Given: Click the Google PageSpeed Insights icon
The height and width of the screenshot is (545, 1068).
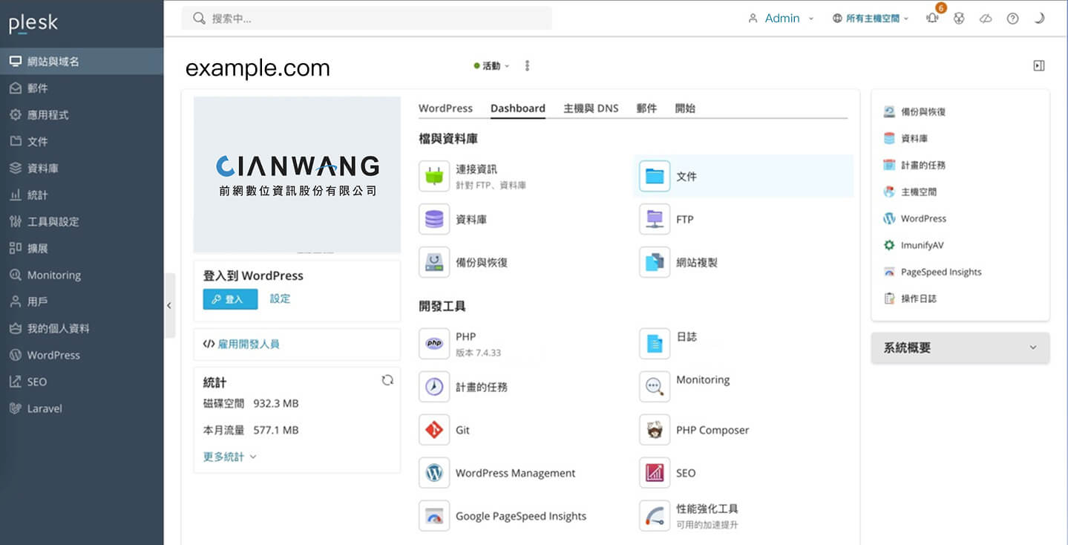Looking at the screenshot, I should (434, 516).
